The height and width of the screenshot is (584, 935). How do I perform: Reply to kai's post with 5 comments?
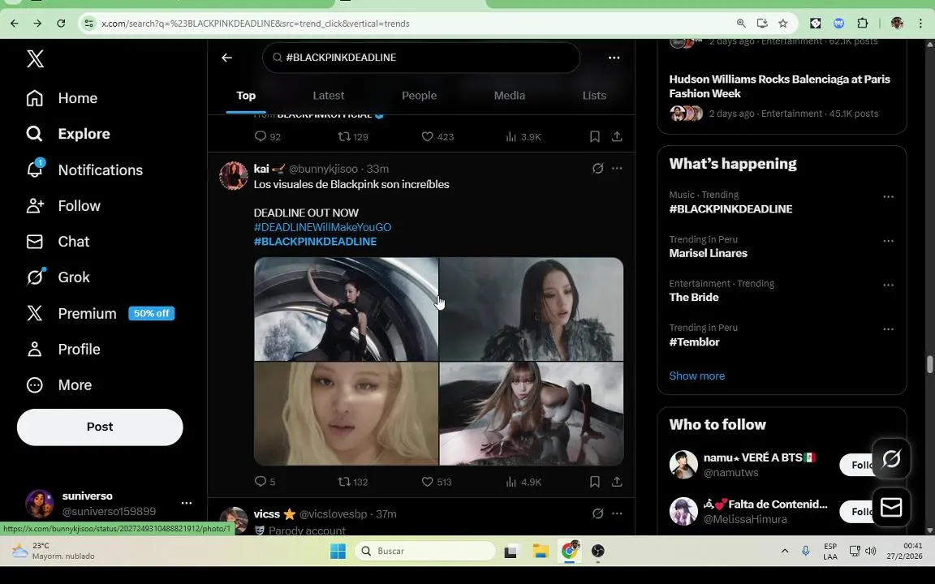pos(265,482)
